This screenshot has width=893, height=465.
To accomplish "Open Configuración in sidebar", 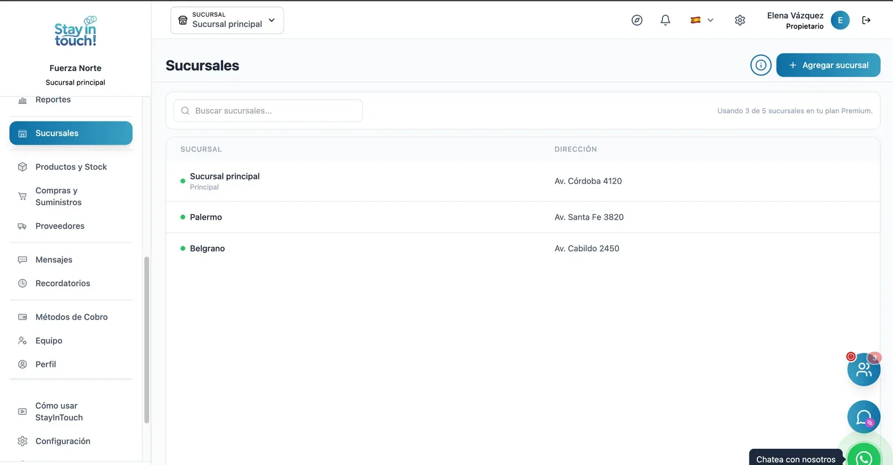I will coord(71,441).
